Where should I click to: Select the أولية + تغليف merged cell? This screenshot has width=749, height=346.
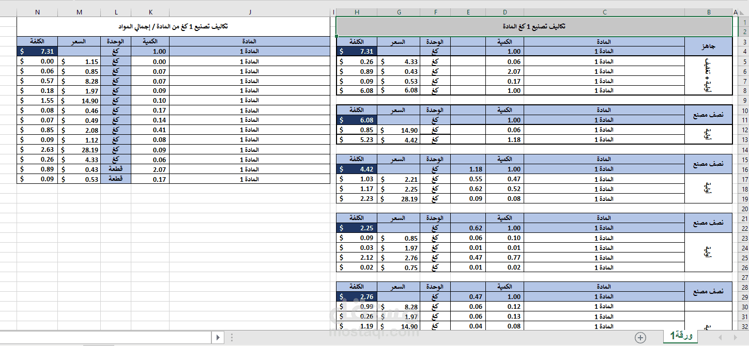(x=709, y=75)
